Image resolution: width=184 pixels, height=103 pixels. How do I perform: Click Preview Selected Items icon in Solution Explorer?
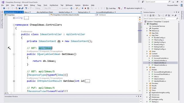tap(172, 15)
